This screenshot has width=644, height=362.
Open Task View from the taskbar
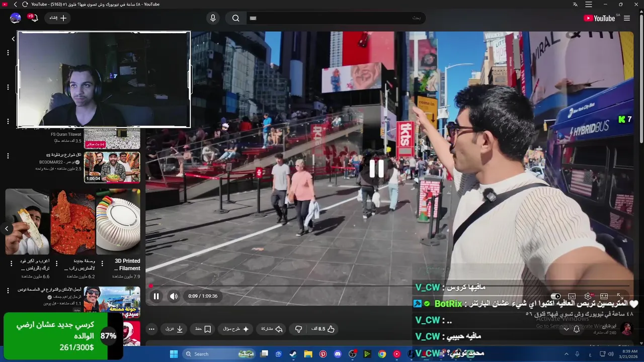pos(264,354)
